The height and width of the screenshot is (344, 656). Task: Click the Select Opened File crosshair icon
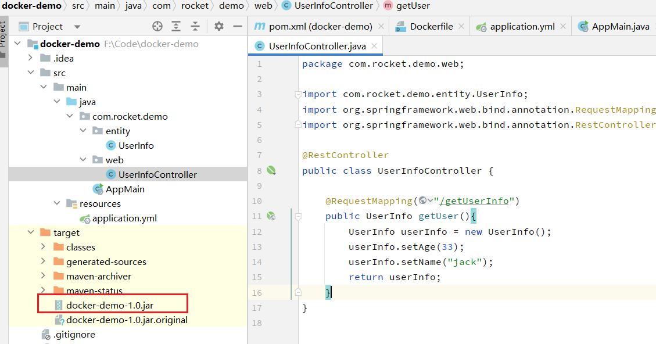click(x=157, y=26)
